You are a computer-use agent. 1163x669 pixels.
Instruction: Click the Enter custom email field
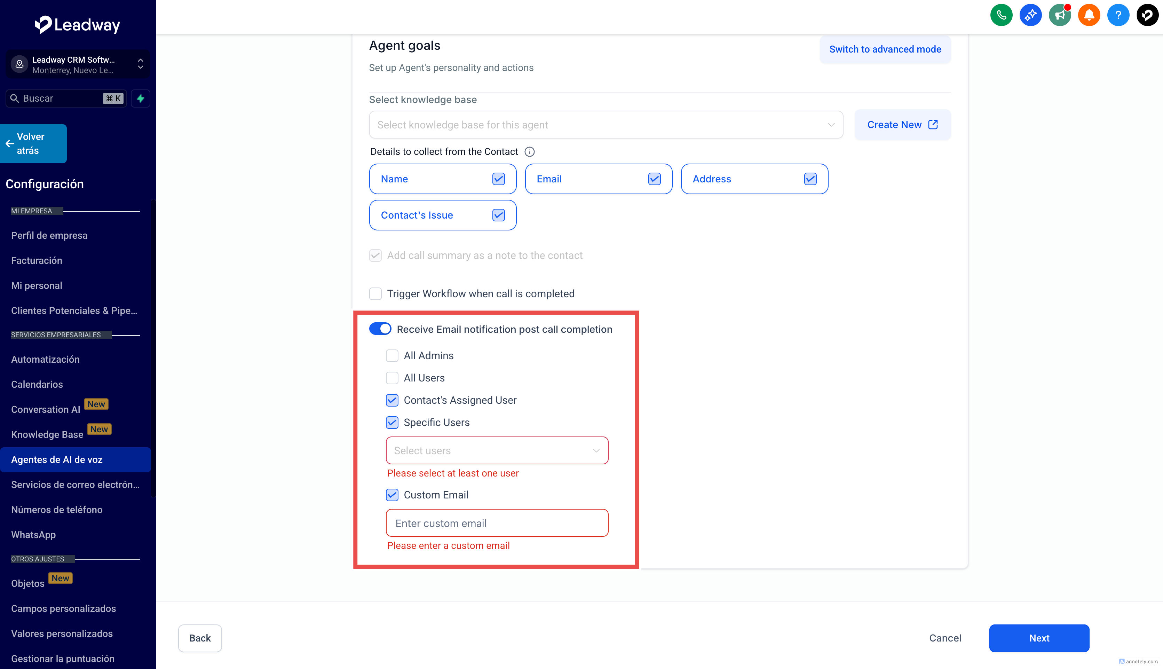497,523
